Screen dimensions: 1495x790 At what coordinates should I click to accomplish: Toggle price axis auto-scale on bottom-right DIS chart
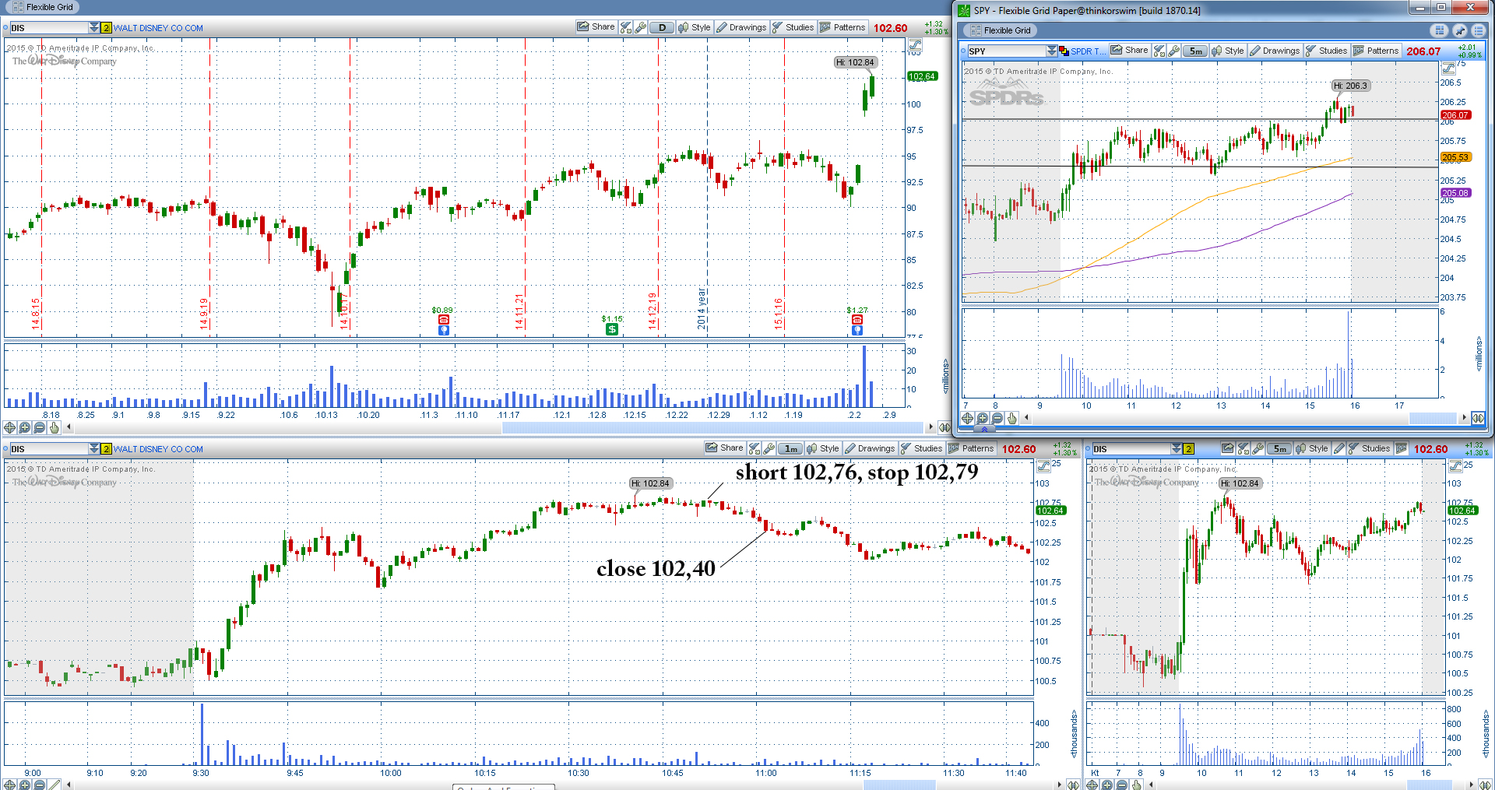[1455, 466]
